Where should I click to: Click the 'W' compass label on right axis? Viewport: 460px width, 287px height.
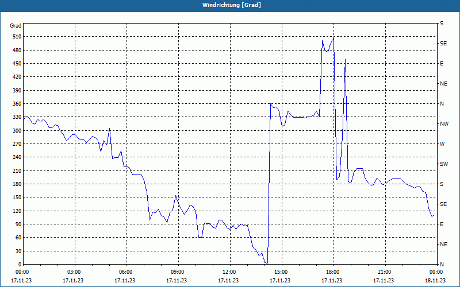pos(442,144)
